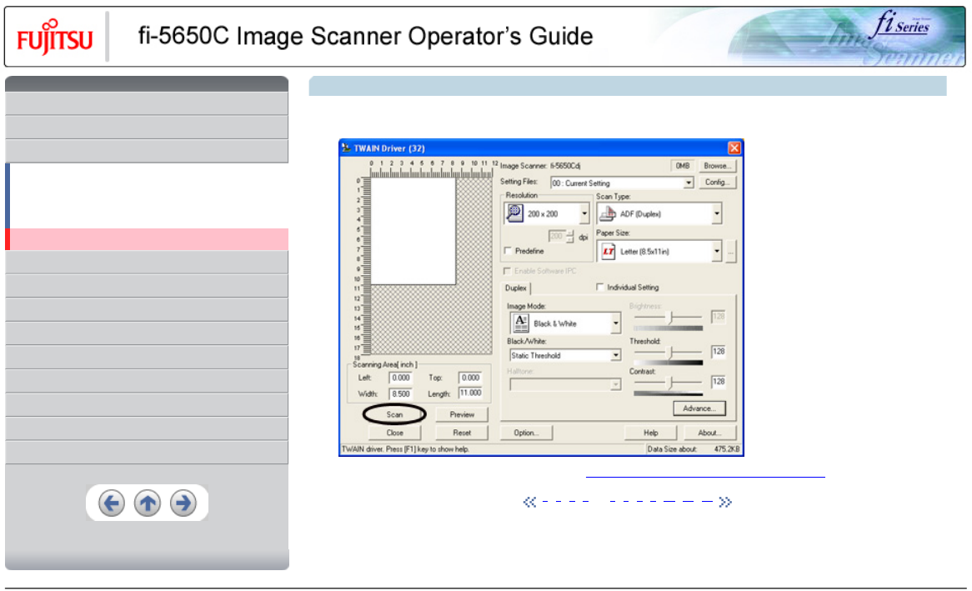
Task: Click the Help button
Action: click(x=650, y=433)
